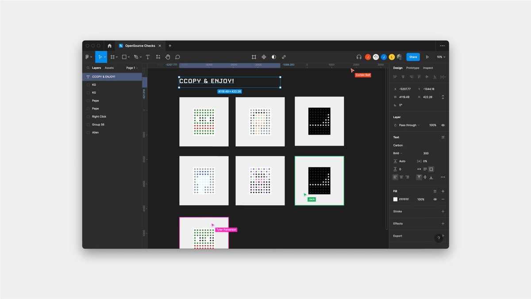Screen dimensions: 531x299
Task: Select the Comment tool
Action: 177,57
